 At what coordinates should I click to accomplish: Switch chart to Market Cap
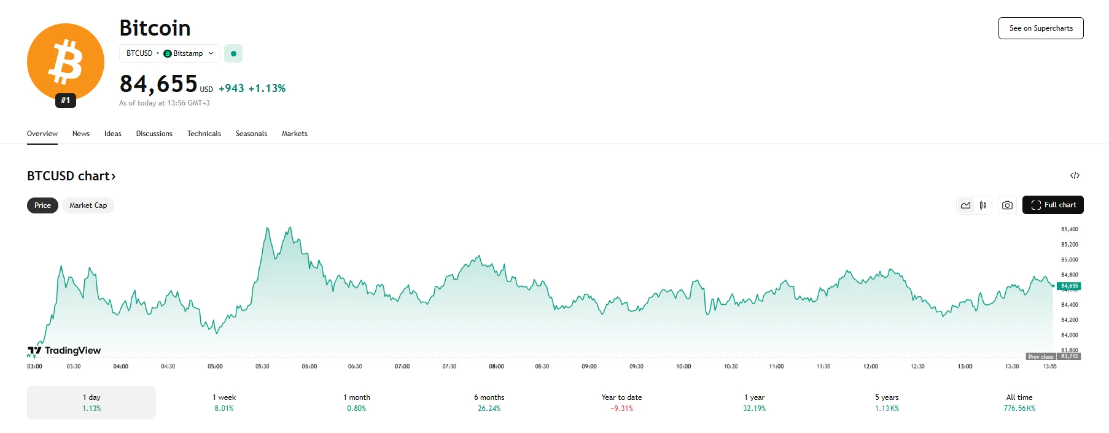[88, 205]
